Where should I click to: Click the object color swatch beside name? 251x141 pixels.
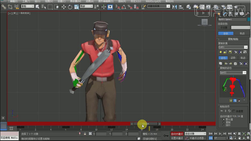coord(249,19)
